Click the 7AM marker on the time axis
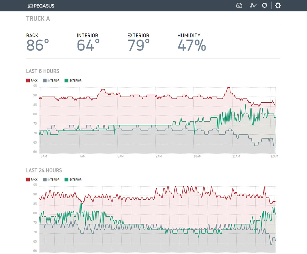This screenshot has height=254, width=307. pyautogui.click(x=82, y=157)
